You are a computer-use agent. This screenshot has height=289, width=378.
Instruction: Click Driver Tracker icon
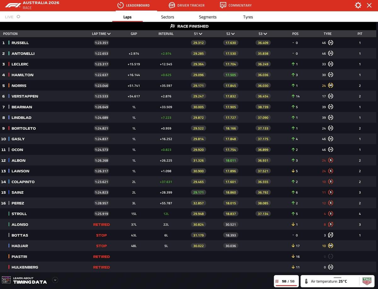pos(172,5)
